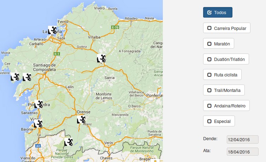266x162 pixels.
Task: Open the runner marker closest to Cee
Action: coord(15,77)
